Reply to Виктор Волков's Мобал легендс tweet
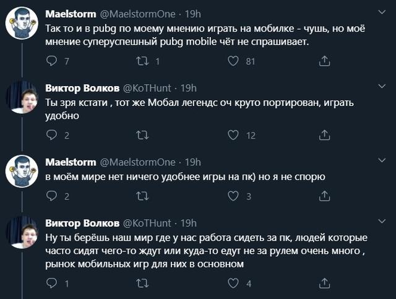396x299 pixels. click(53, 136)
